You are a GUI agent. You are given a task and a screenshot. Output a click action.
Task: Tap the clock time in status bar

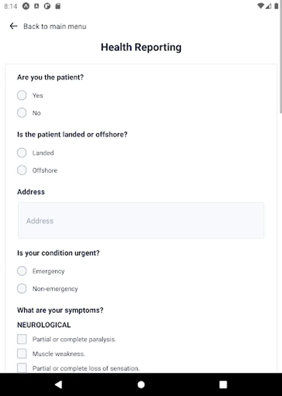[x=11, y=7]
